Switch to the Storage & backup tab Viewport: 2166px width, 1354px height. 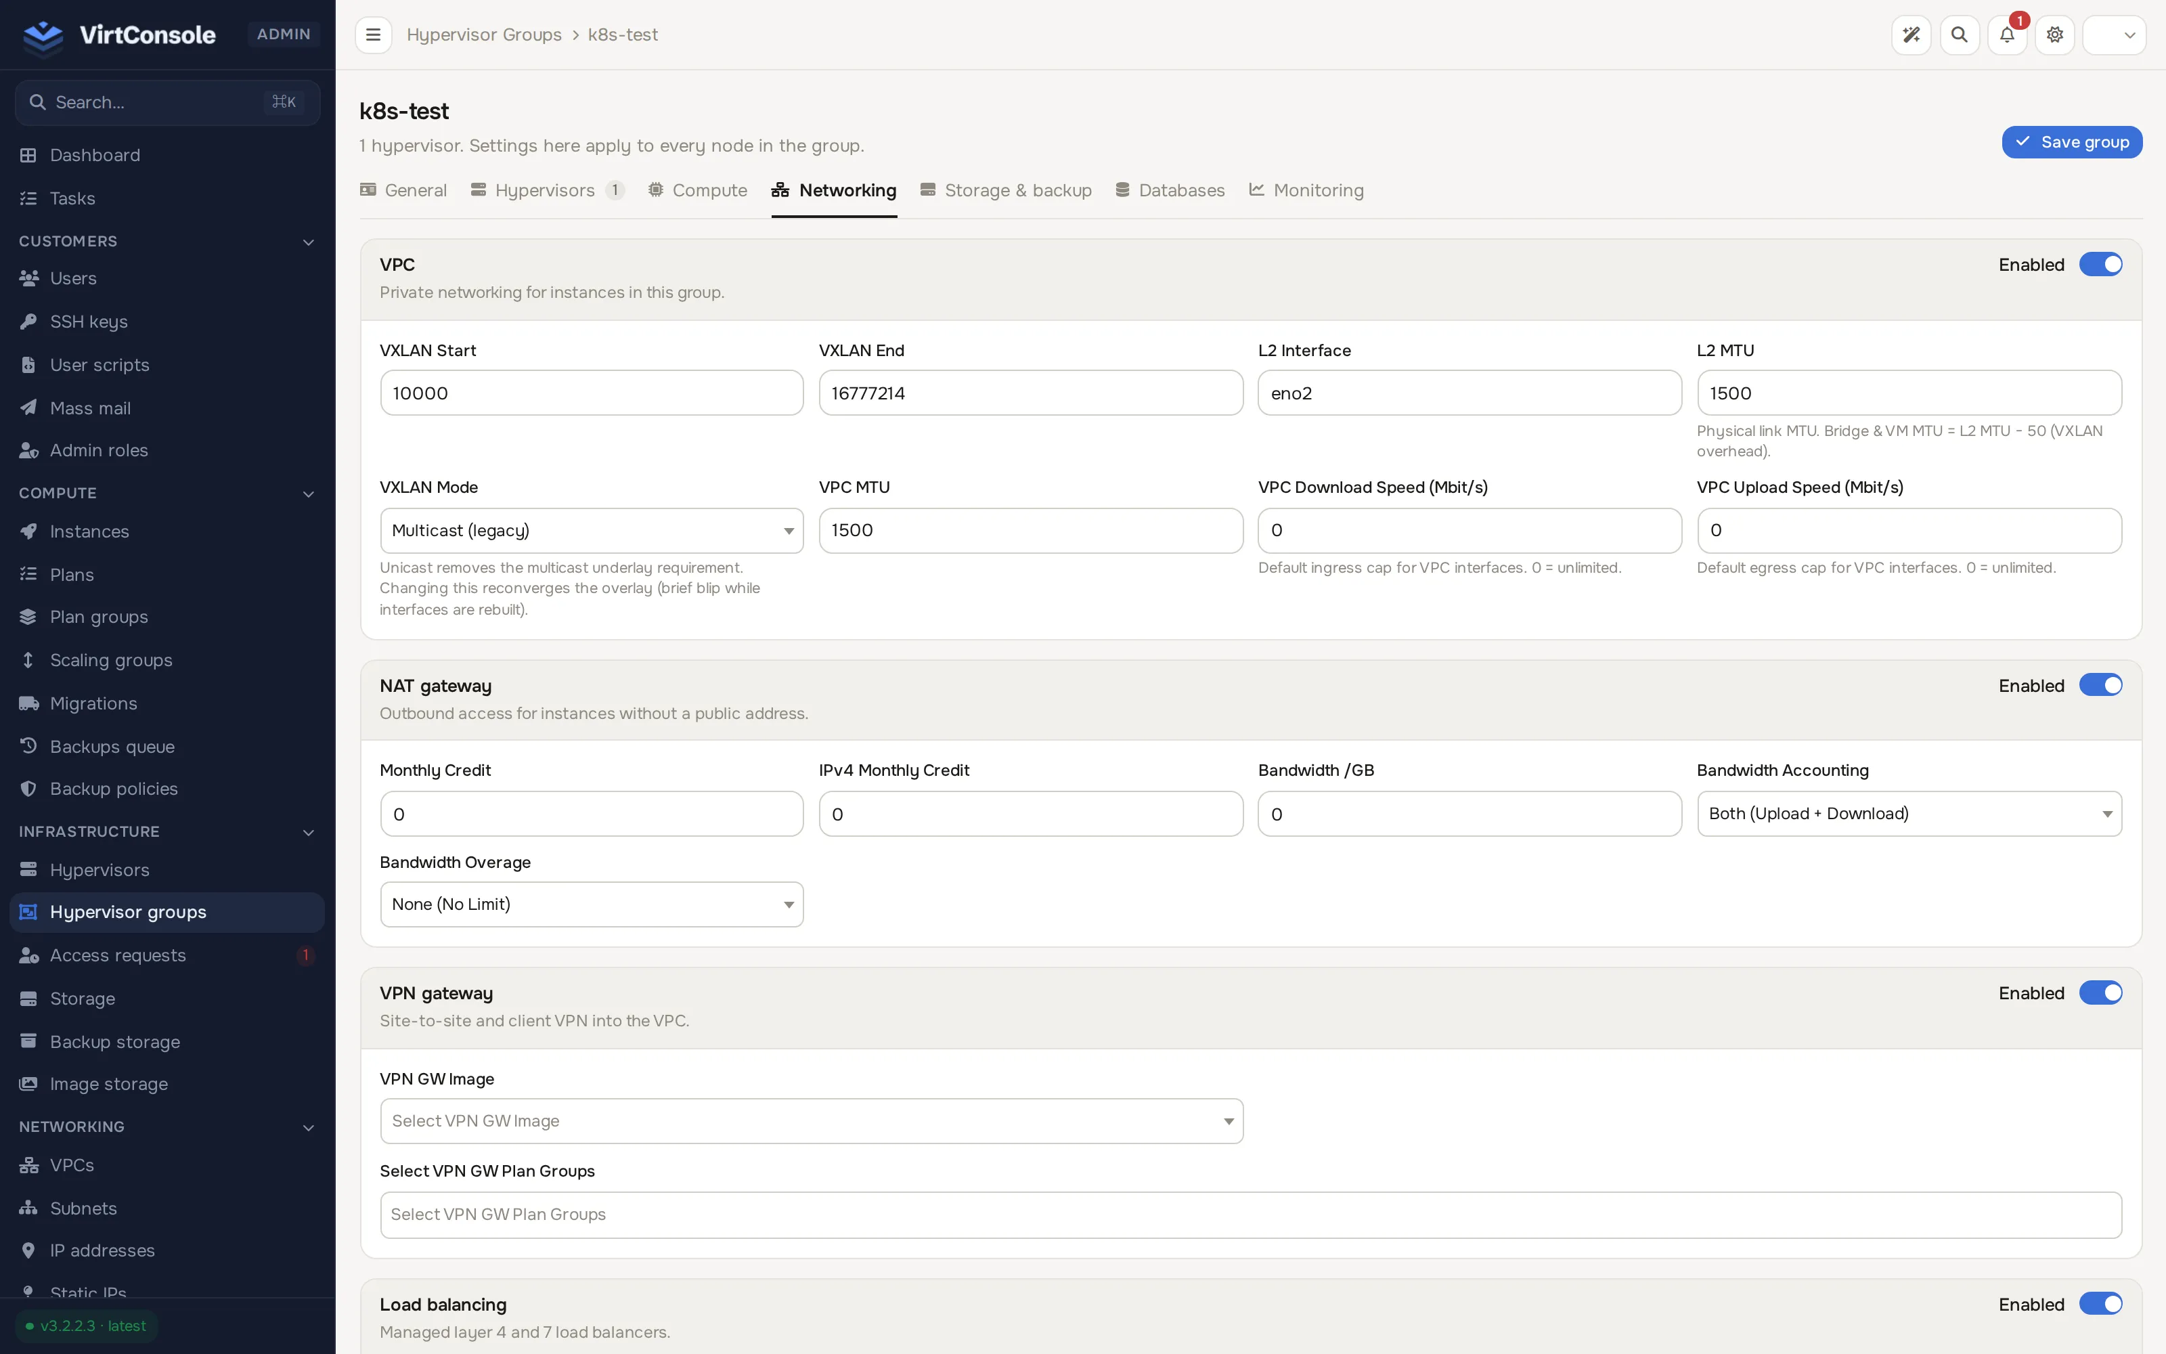coord(1006,191)
